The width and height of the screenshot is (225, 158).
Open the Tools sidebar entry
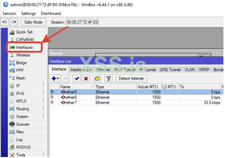click(28, 155)
